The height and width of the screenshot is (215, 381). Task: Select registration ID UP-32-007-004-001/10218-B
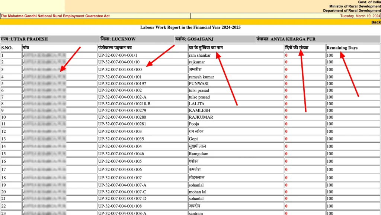124,104
